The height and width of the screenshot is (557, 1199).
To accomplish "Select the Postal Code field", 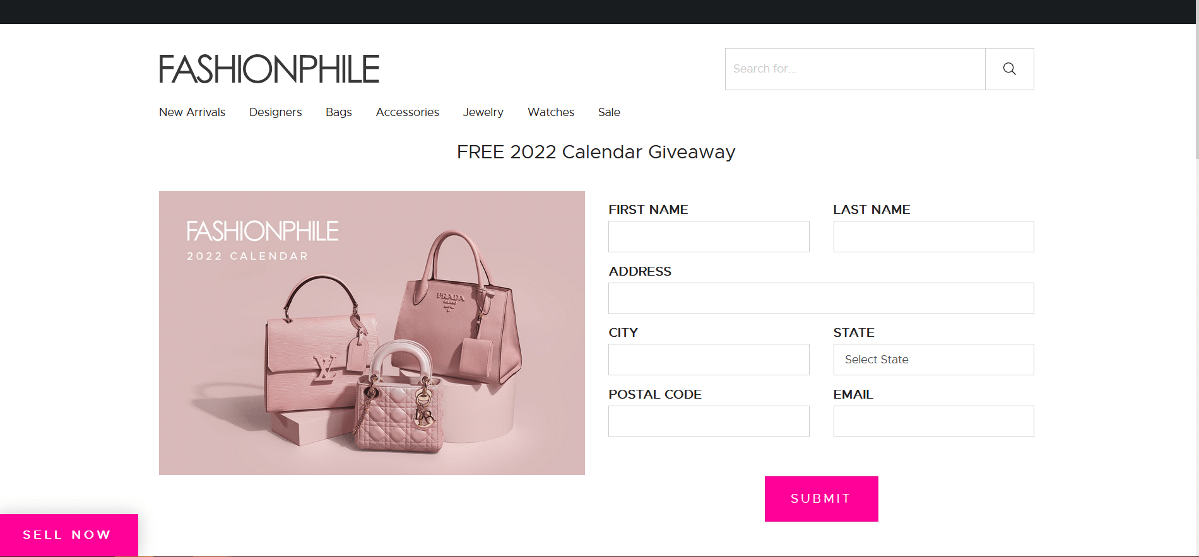I will 709,421.
